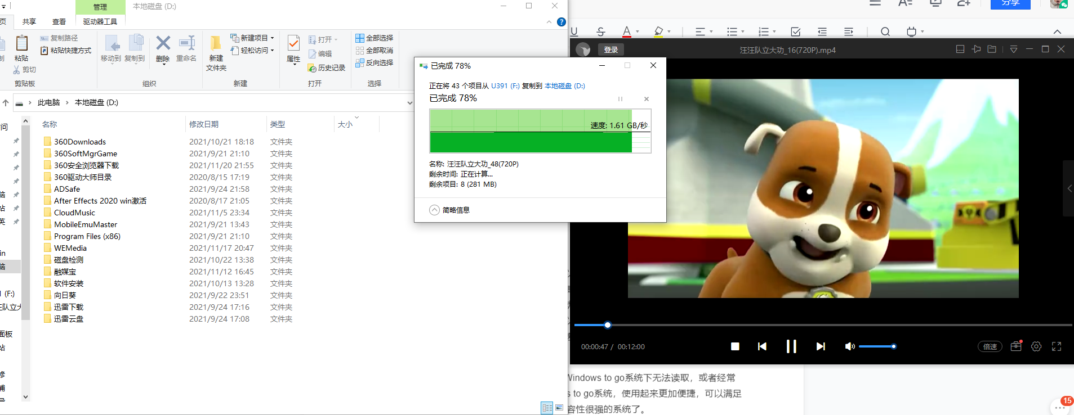Click the Explorer help question mark icon
The width and height of the screenshot is (1074, 415).
tap(561, 22)
